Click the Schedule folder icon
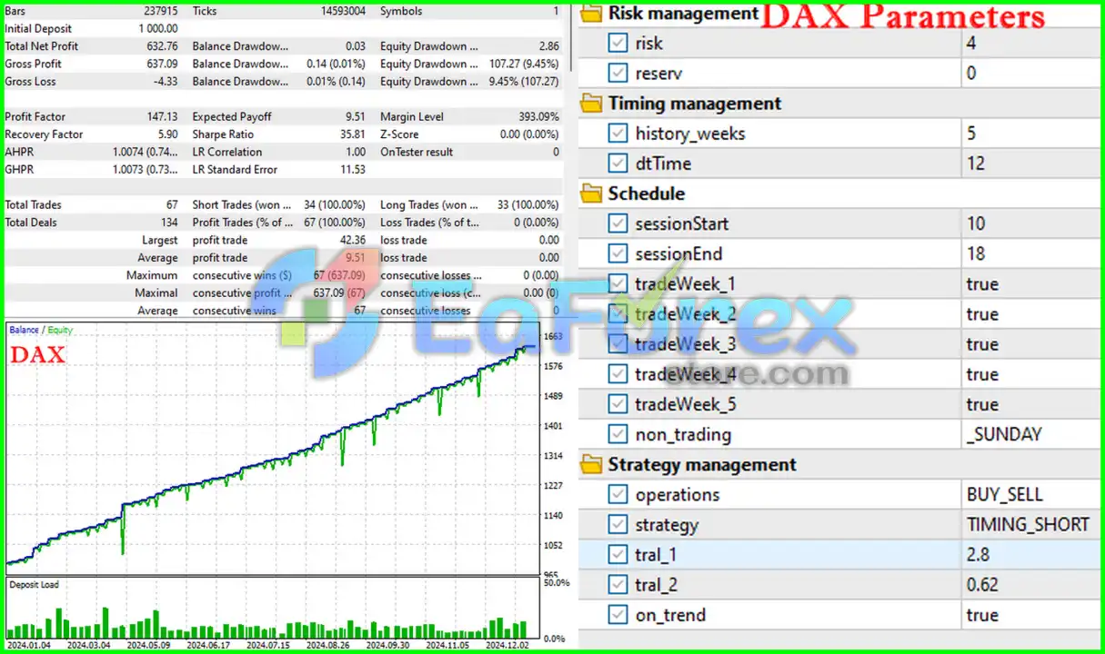 click(x=591, y=193)
